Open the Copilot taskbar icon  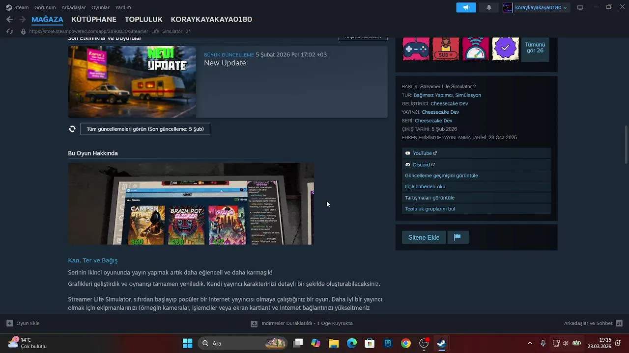(315, 343)
